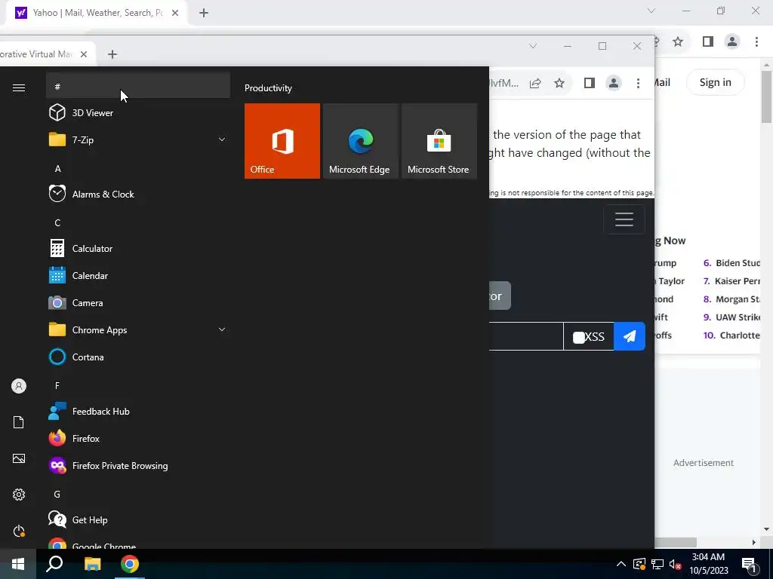The height and width of the screenshot is (579, 773).
Task: Open the inner page hamburger menu button
Action: (x=624, y=219)
